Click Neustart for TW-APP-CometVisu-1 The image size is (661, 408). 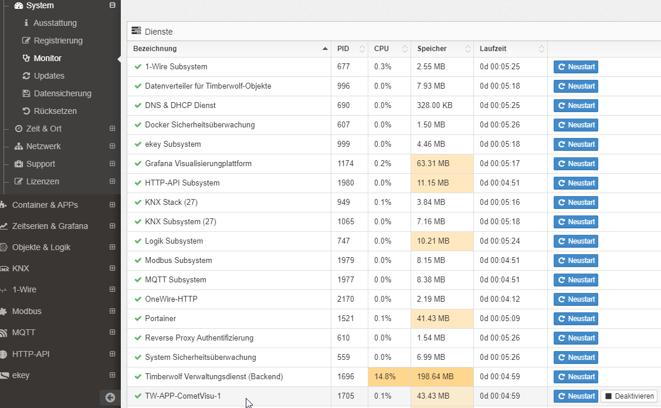pos(576,396)
